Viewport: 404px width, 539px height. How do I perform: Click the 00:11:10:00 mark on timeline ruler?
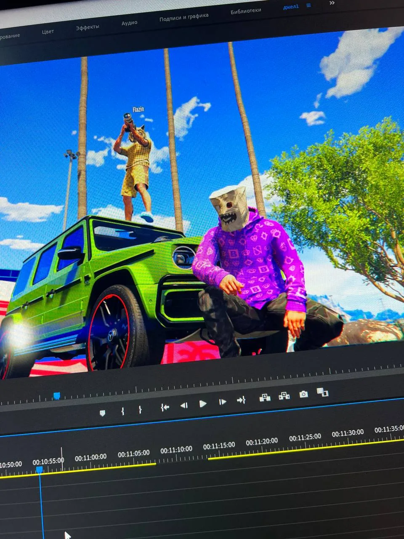coord(176,450)
